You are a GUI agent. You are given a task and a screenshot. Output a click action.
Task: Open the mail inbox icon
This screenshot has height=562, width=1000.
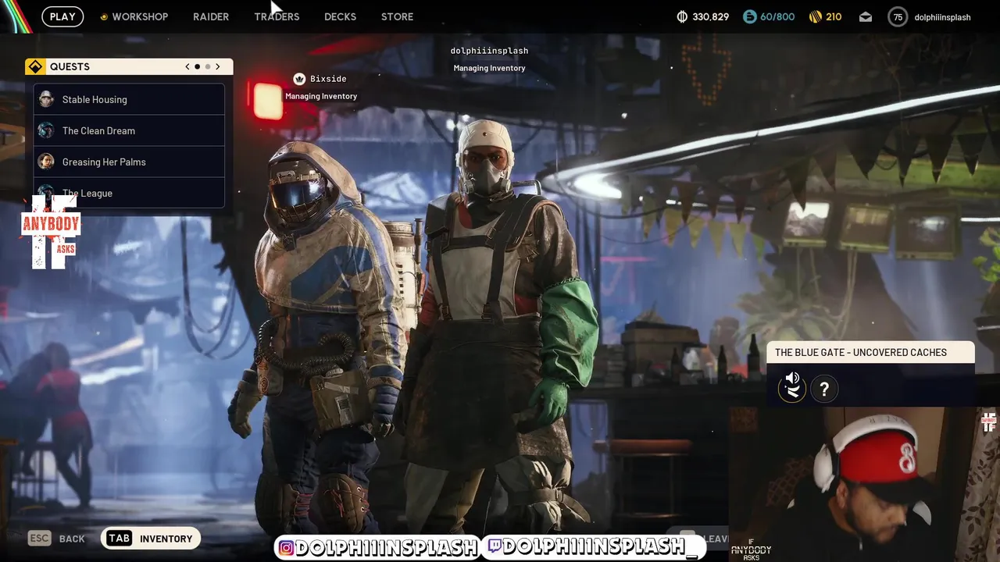(866, 16)
